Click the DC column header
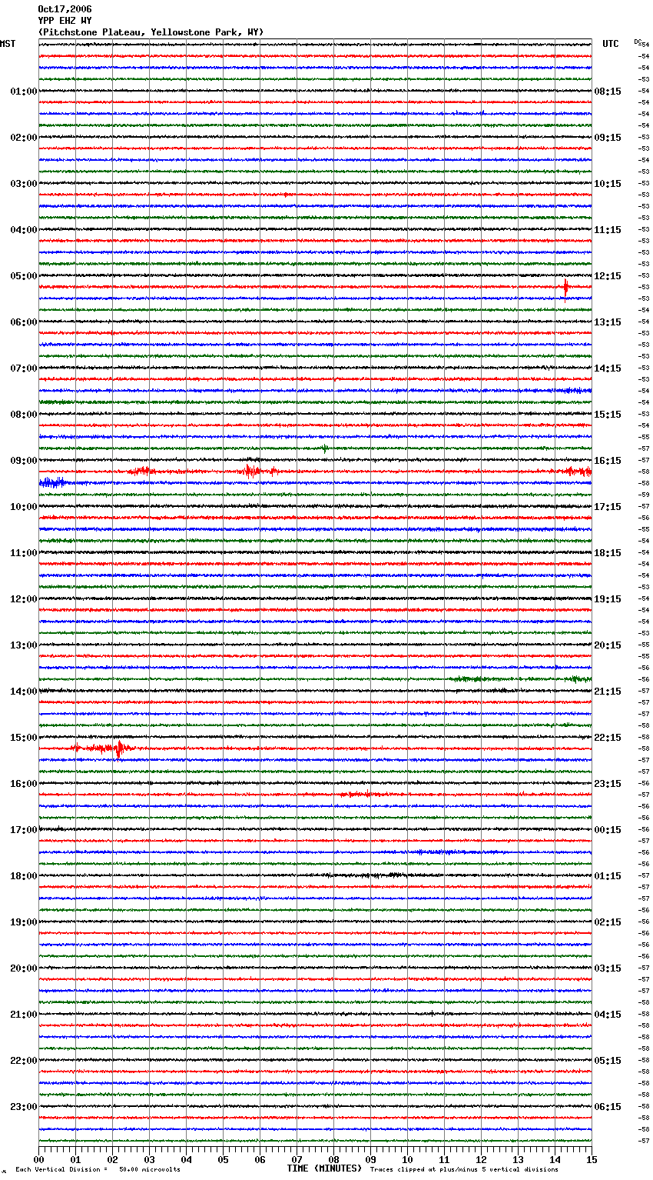The width and height of the screenshot is (653, 1180). (638, 42)
